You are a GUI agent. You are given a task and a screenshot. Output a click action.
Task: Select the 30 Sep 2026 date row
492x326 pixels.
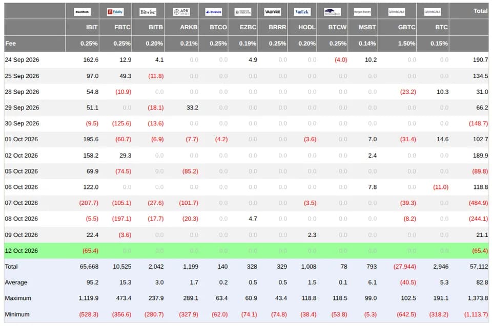[x=247, y=123]
